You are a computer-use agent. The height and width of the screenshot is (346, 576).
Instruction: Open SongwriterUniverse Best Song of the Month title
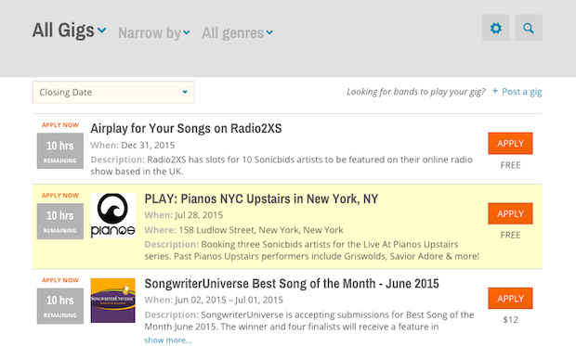[292, 283]
